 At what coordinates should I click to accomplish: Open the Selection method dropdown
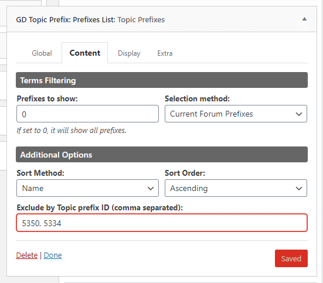point(236,114)
